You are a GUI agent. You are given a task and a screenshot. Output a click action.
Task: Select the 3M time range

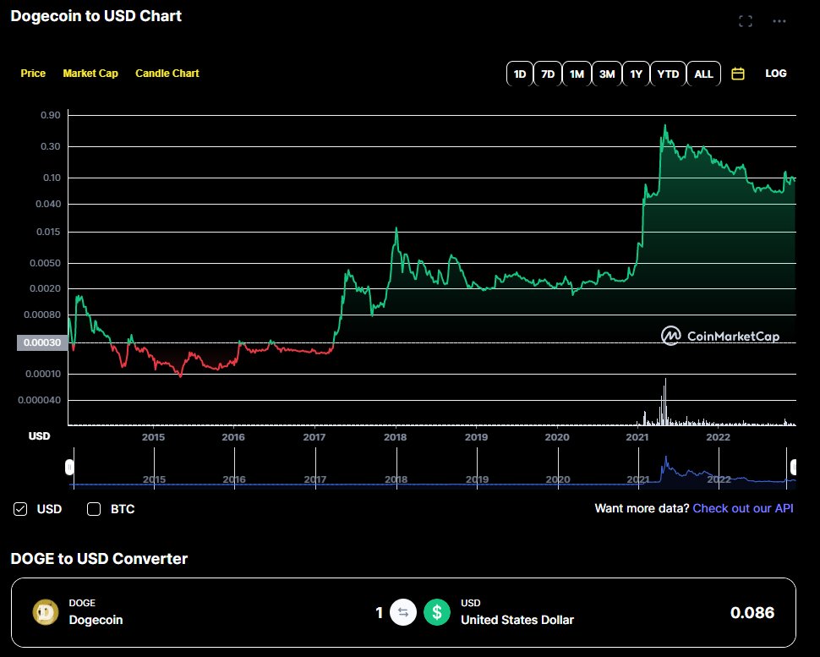[607, 74]
